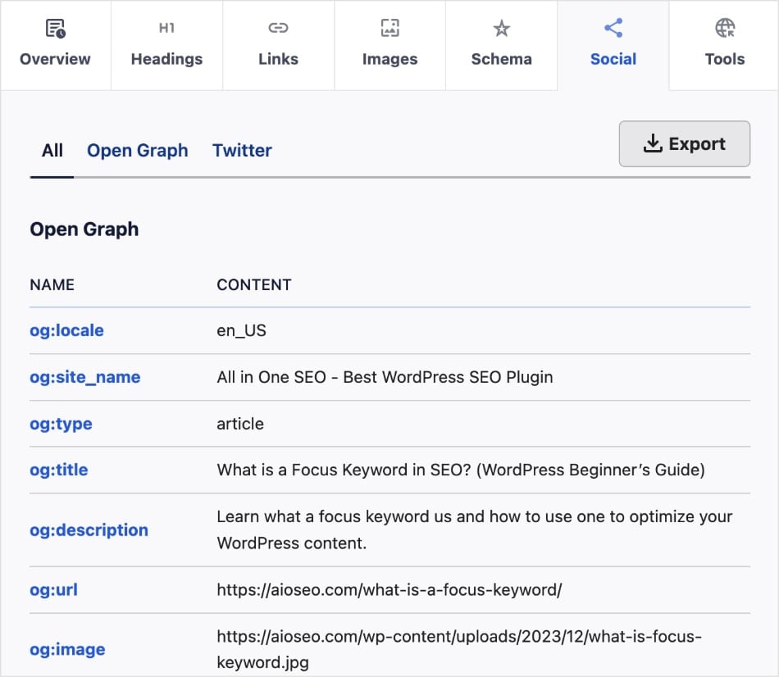
Task: Open the og:description property link
Action: click(89, 530)
